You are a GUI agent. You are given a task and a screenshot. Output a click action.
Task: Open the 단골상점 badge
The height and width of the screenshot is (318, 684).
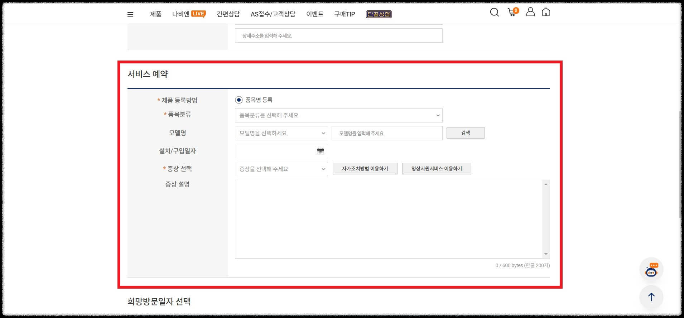point(379,14)
